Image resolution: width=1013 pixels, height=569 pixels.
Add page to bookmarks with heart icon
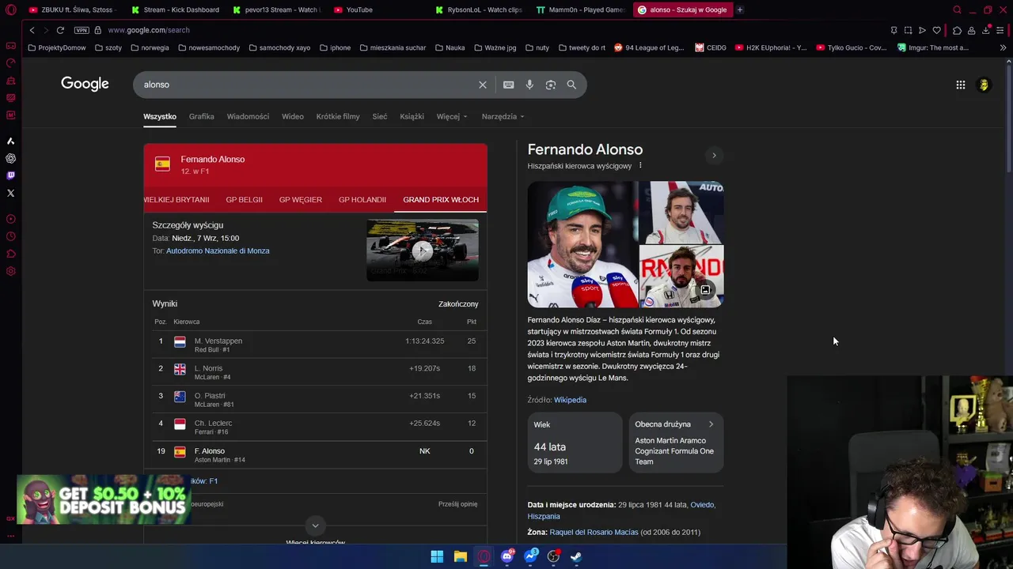tap(937, 30)
